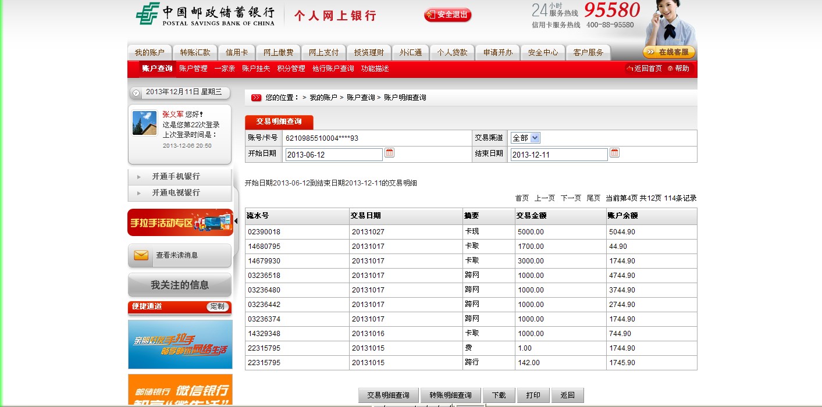The width and height of the screenshot is (822, 407).
Task: Click the 下载 download button
Action: [499, 395]
